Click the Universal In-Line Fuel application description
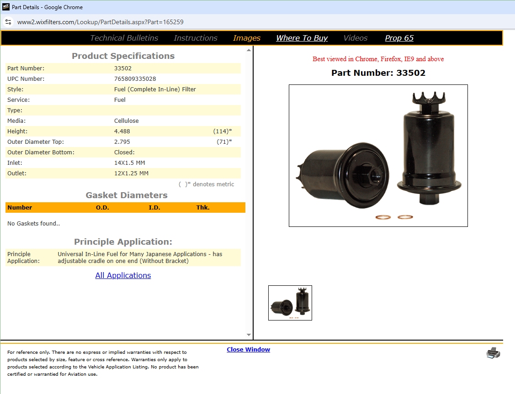 tap(140, 257)
